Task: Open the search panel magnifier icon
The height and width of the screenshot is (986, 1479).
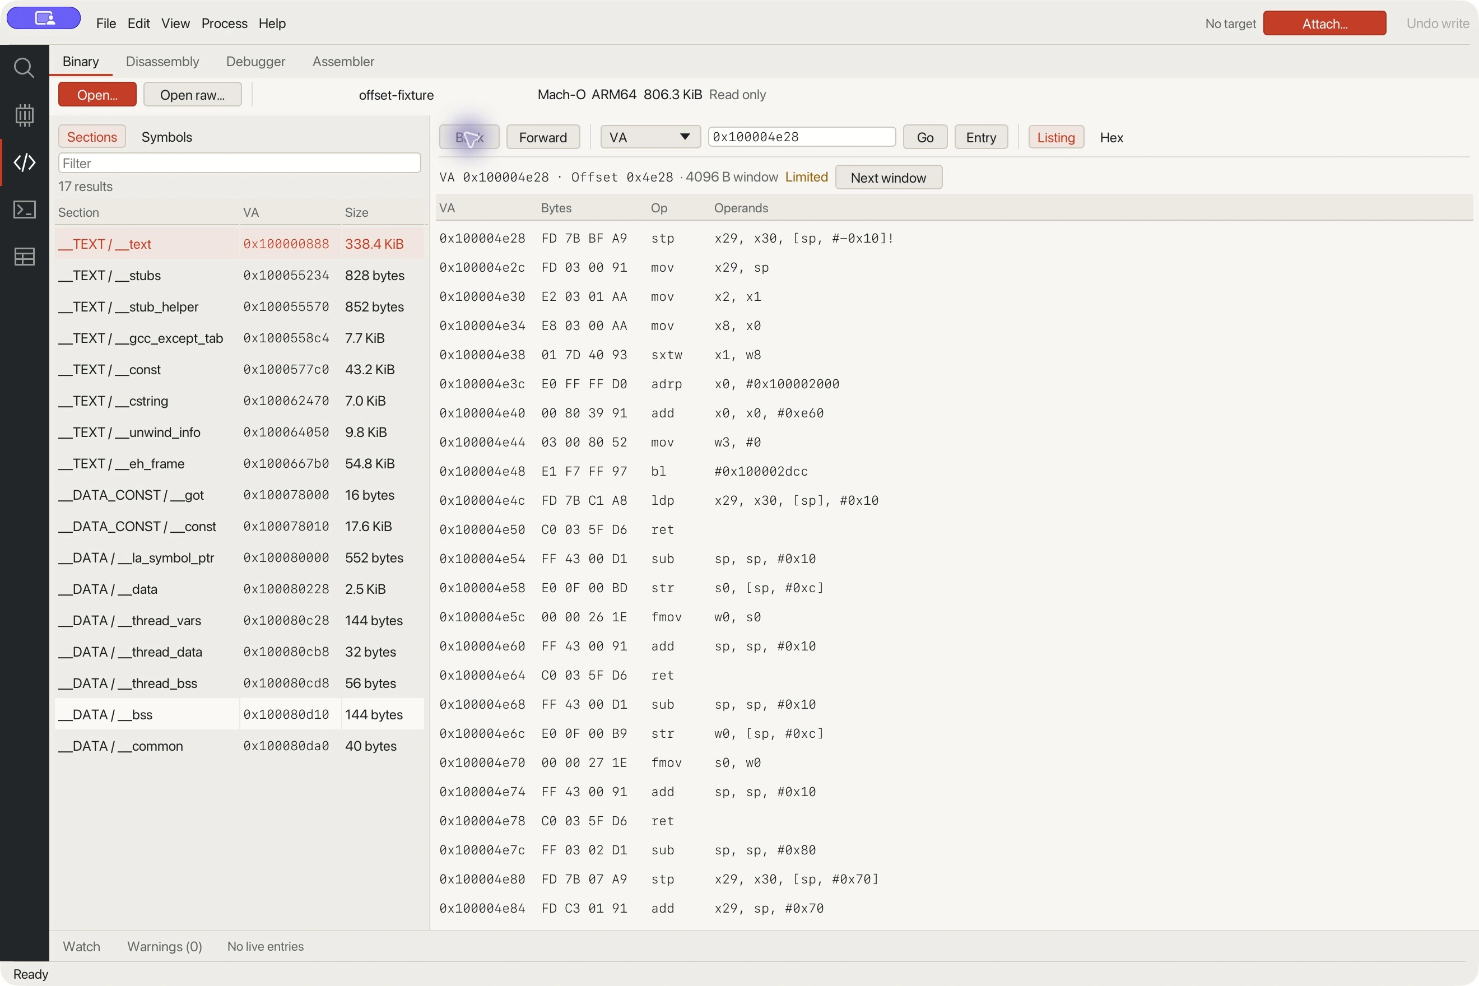Action: coord(24,68)
